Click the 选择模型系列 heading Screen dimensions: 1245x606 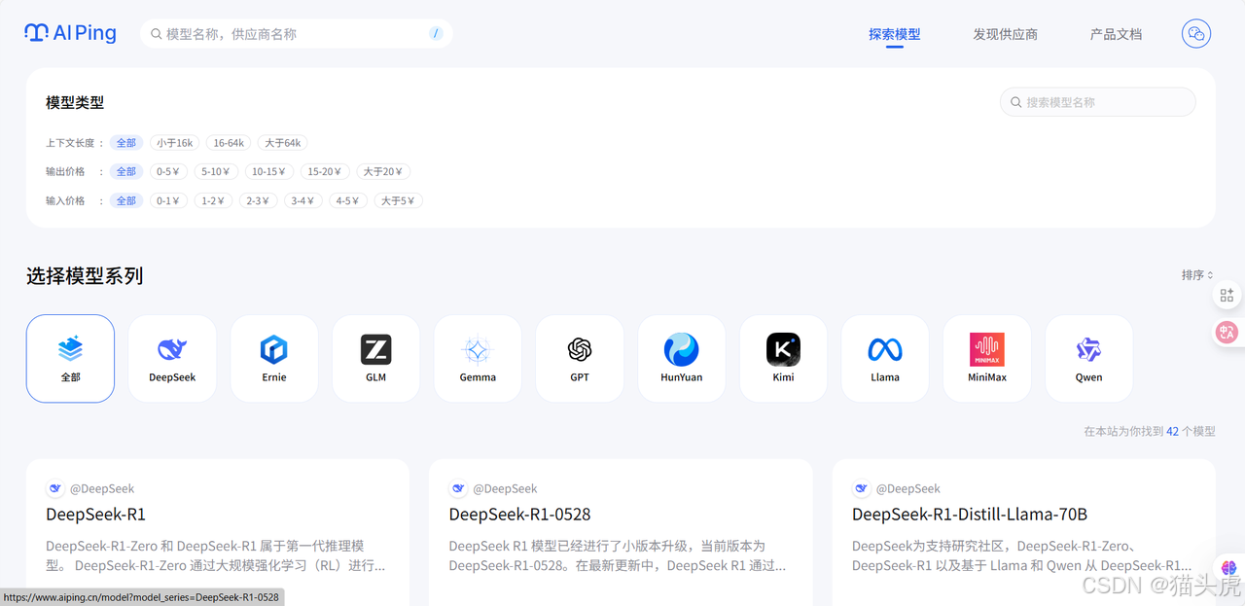point(85,276)
